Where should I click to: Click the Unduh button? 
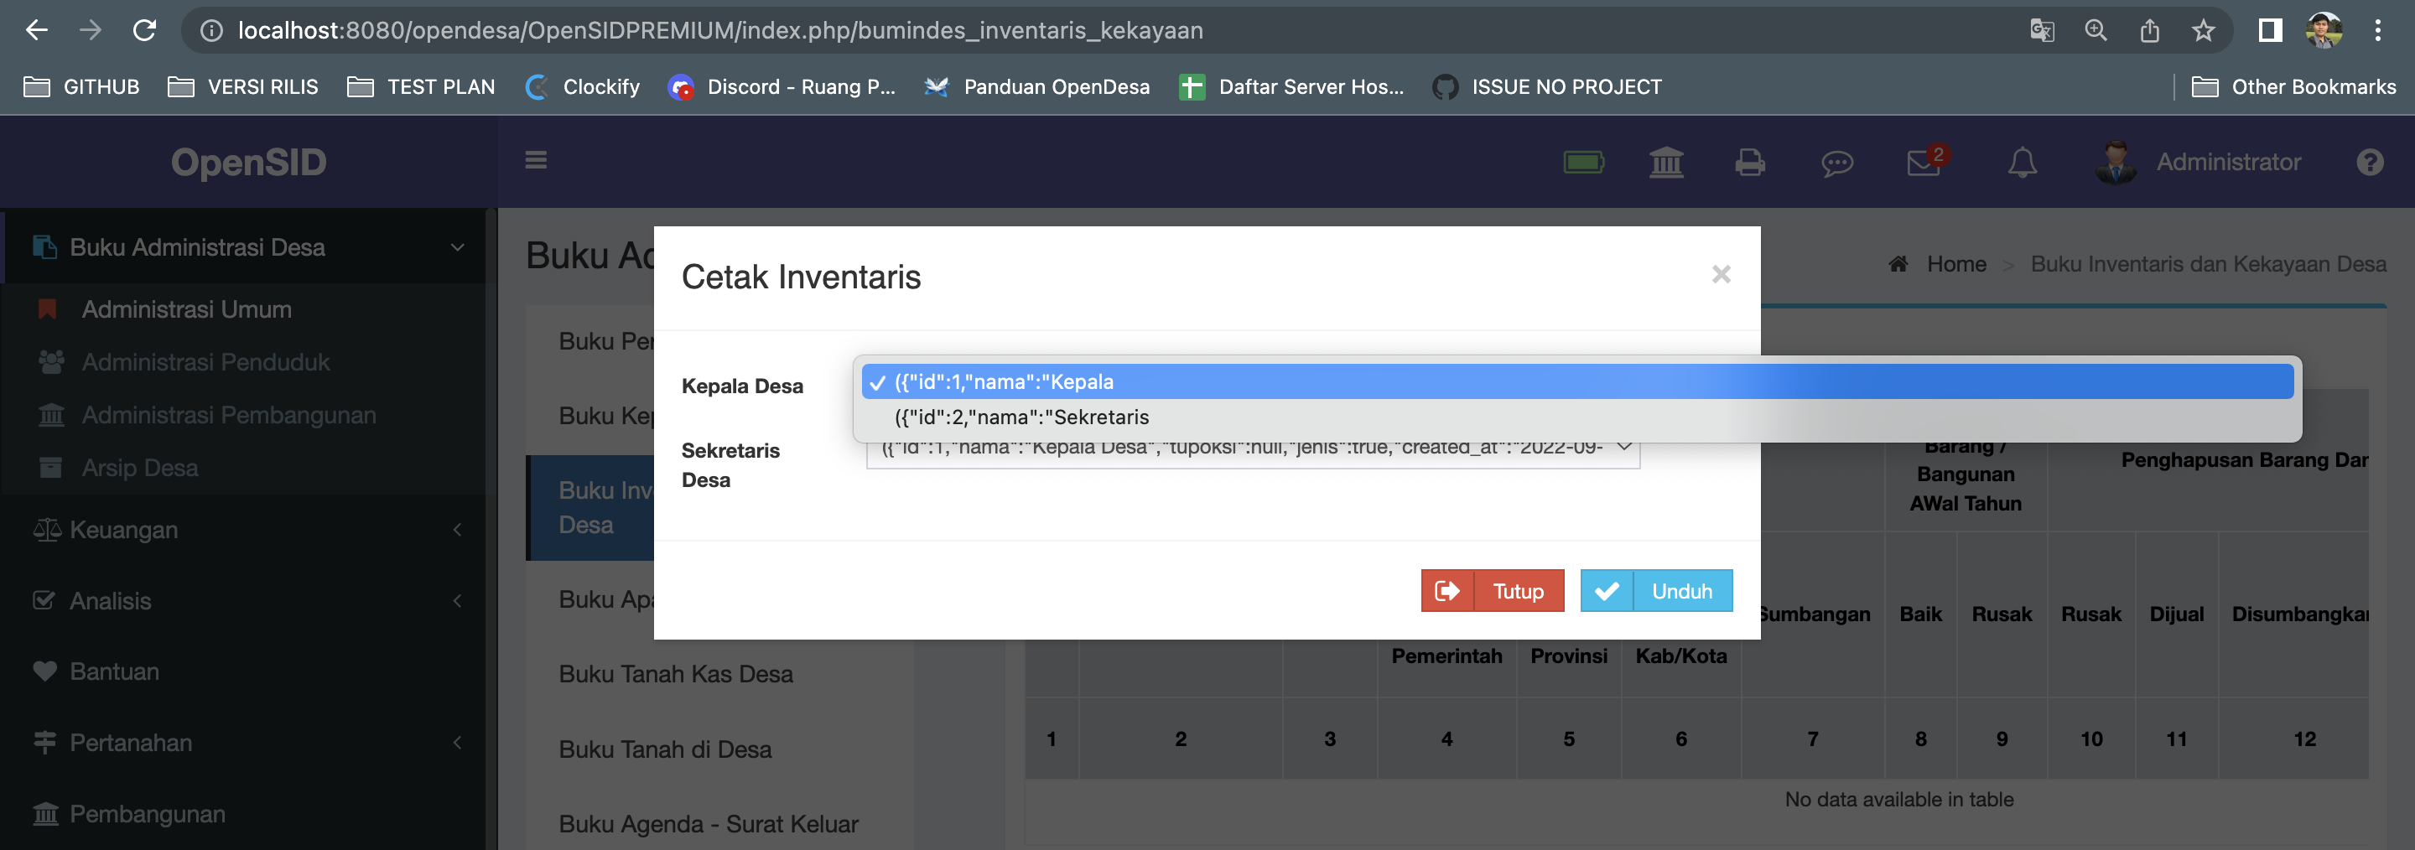1655,590
